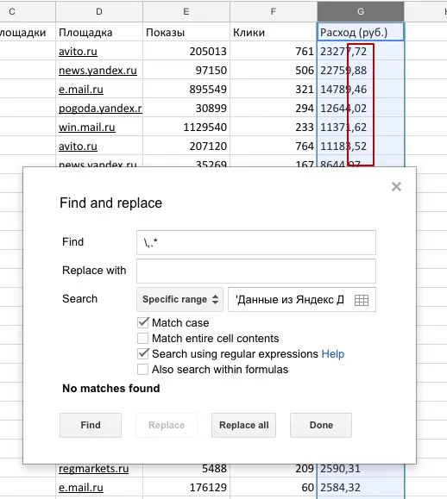Select the Расход (руб.) header cell
The image size is (447, 499).
click(x=361, y=32)
